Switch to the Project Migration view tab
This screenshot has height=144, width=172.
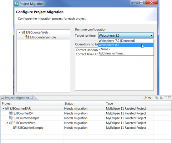(x=17, y=98)
